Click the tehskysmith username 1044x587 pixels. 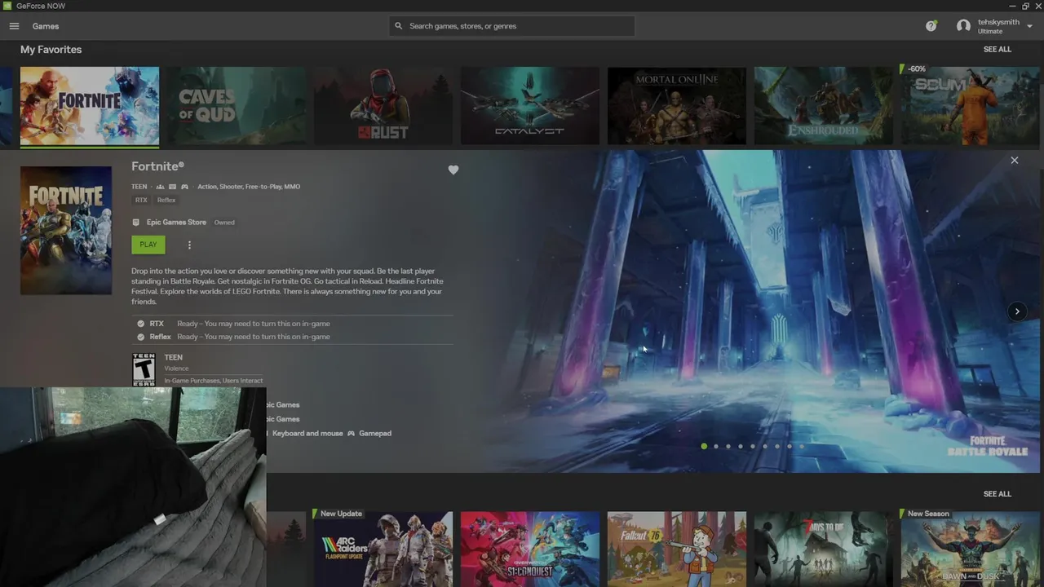tap(998, 22)
